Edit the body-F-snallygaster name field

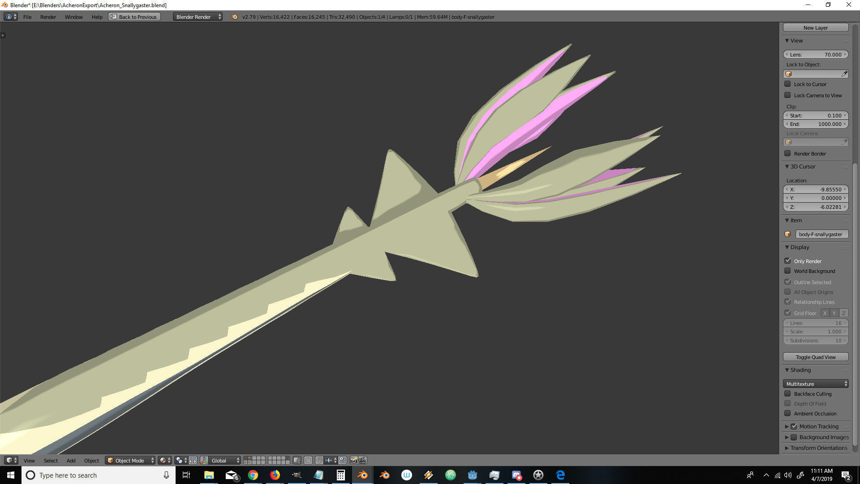[822, 234]
